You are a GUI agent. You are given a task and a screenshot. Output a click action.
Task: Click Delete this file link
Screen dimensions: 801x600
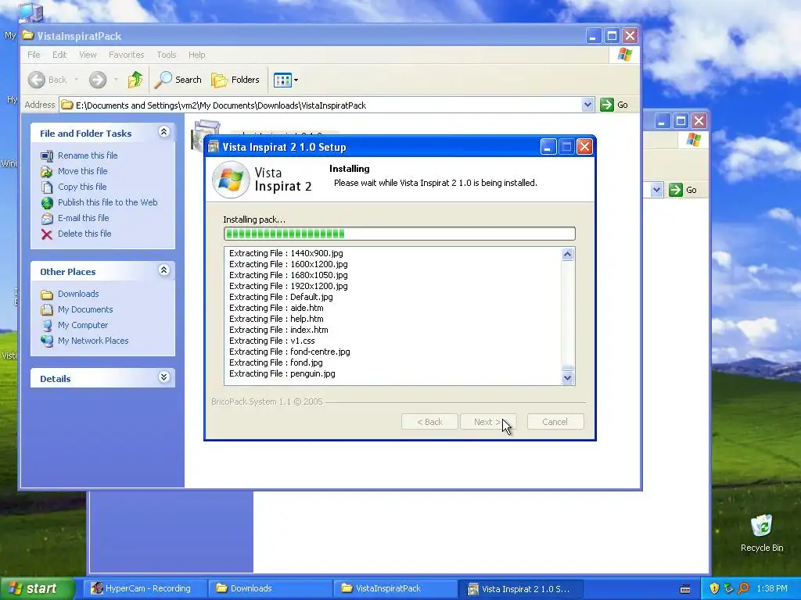pyautogui.click(x=84, y=234)
